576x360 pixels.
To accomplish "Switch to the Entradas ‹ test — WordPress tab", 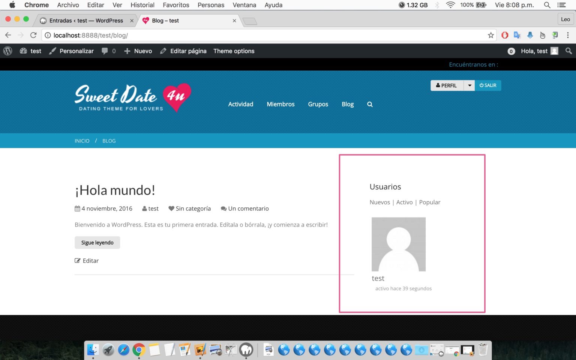I will click(x=86, y=21).
